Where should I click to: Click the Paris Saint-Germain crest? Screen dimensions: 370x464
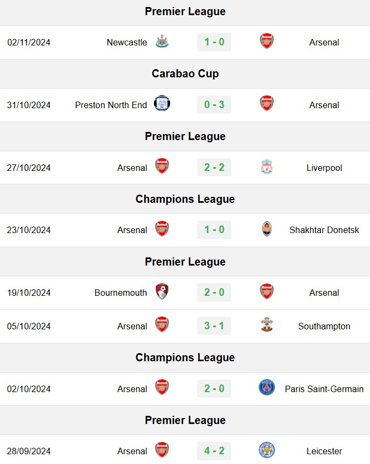(x=267, y=387)
